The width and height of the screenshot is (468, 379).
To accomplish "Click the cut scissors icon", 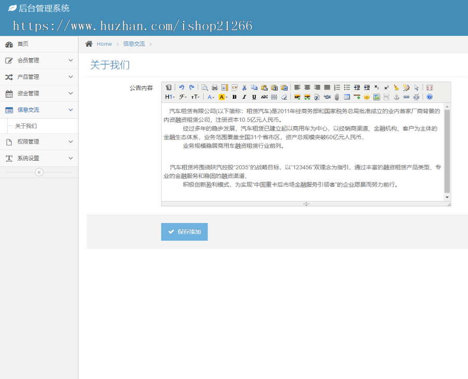I will [244, 87].
